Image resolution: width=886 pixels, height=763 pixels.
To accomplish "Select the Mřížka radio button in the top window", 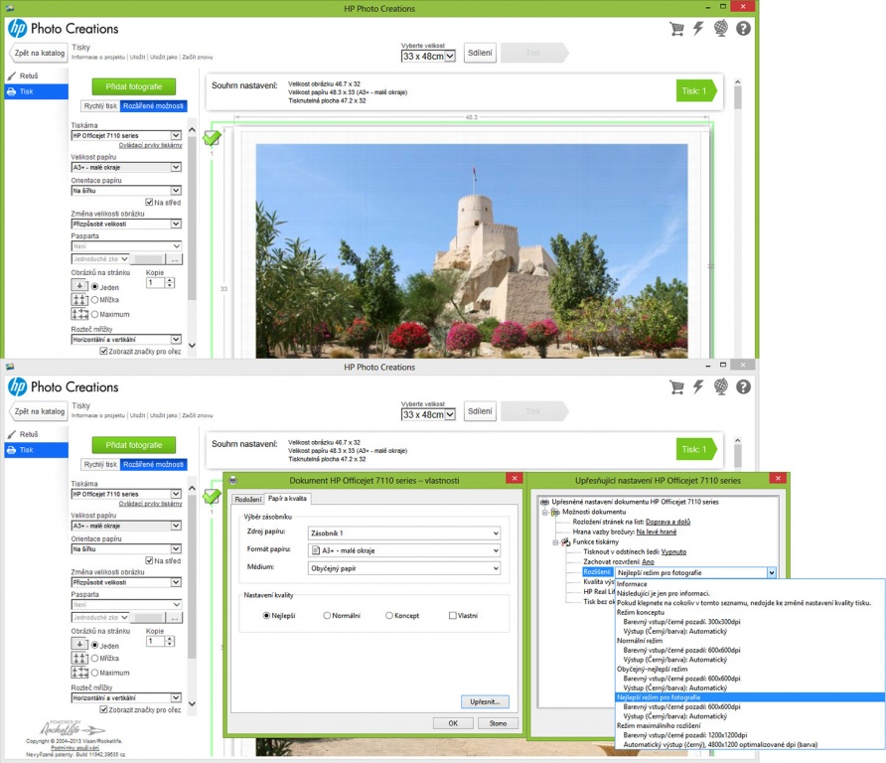I will [95, 300].
